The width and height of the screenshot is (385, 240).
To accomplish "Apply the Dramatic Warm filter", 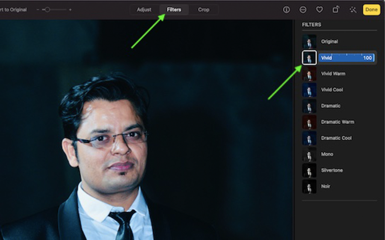I will 309,122.
